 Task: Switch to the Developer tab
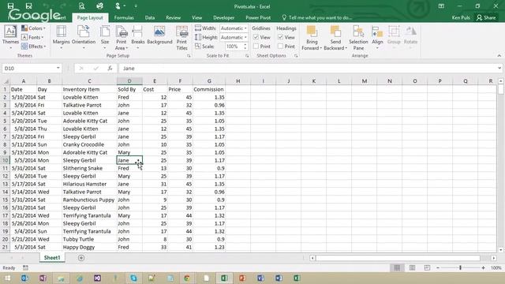tap(224, 17)
